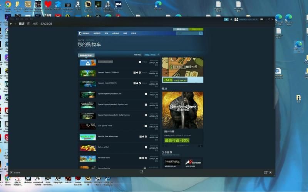The height and width of the screenshot is (192, 308).
Task: Click the back arrow in Steam navigation
Action: (11, 23)
